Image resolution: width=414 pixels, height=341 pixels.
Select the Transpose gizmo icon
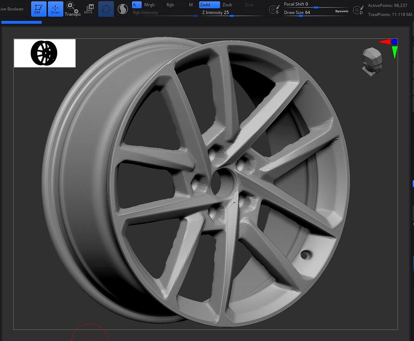(72, 9)
